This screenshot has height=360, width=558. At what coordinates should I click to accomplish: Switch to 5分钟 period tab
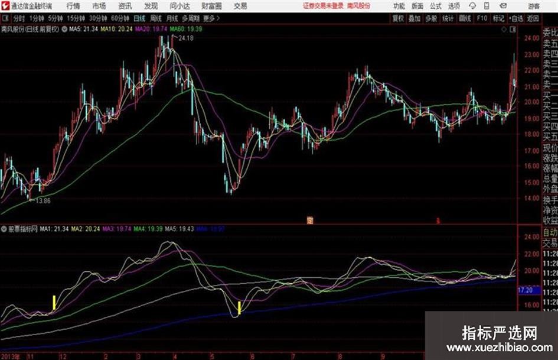(55, 18)
